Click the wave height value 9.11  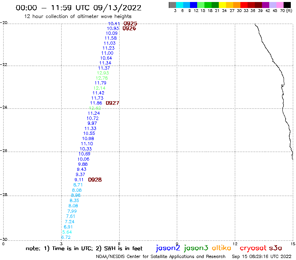79,180
